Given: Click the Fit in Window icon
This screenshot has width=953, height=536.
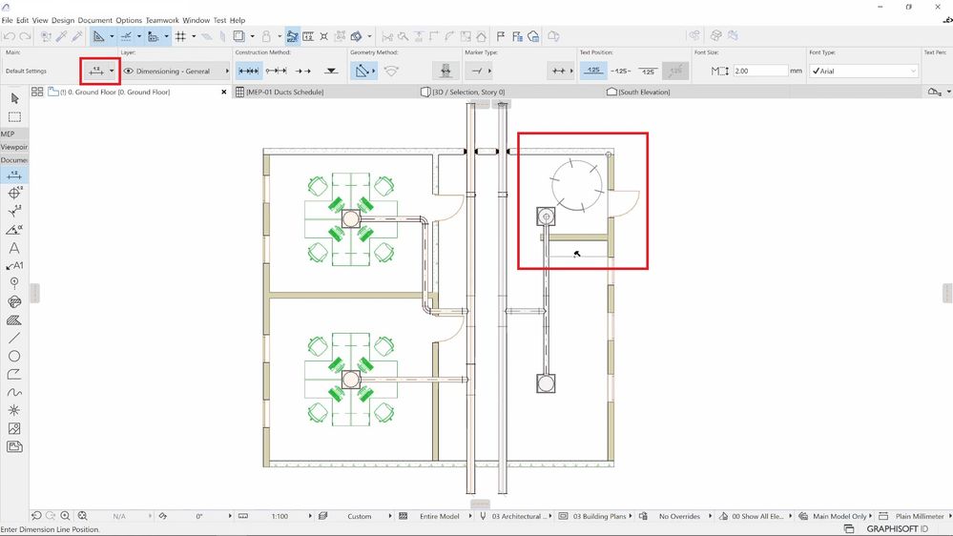Looking at the screenshot, I should pos(83,516).
